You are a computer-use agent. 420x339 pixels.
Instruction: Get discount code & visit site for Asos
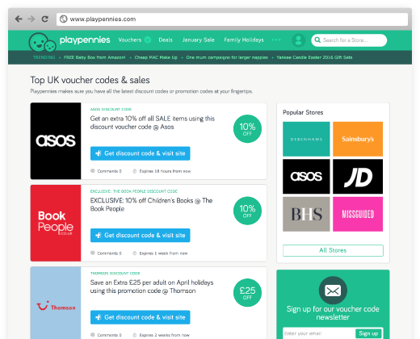pos(141,153)
